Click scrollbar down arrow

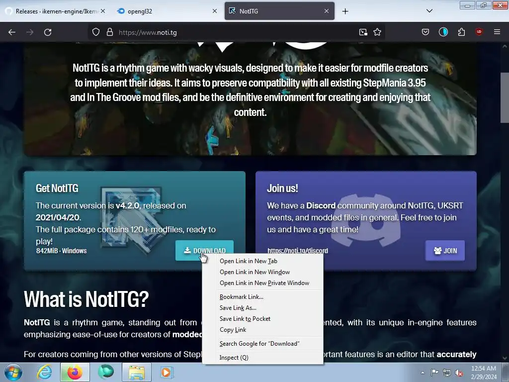point(505,358)
